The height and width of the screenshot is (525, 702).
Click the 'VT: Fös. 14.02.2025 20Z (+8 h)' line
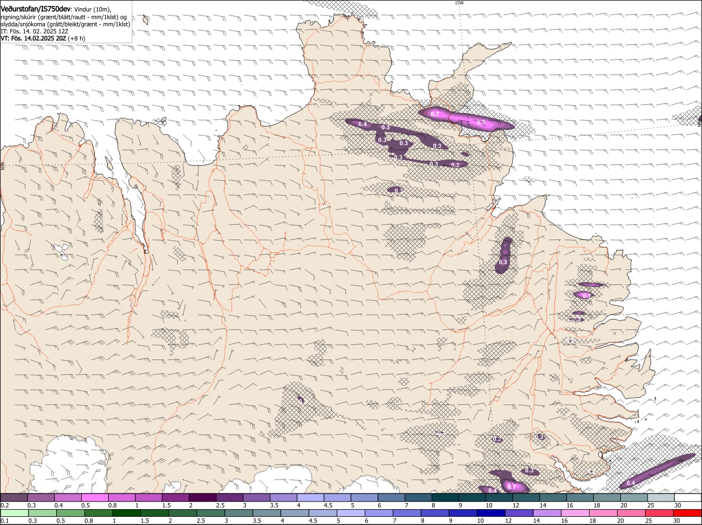[43, 38]
